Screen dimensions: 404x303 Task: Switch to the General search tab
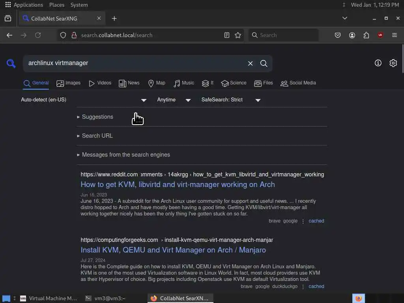coord(36,83)
